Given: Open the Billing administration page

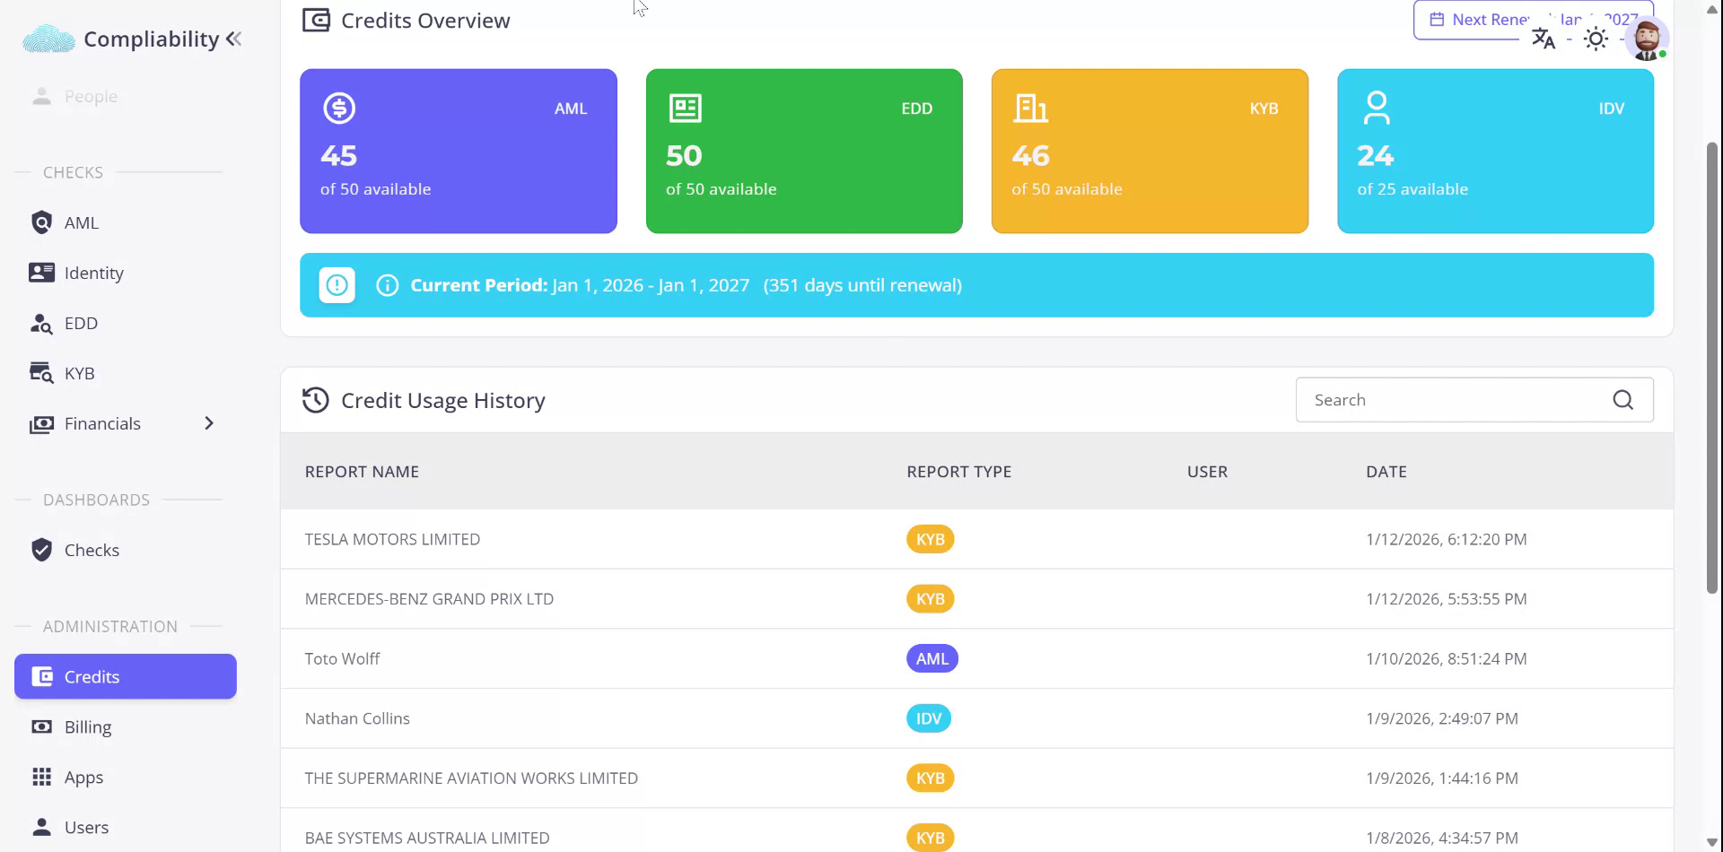Looking at the screenshot, I should [x=87, y=726].
